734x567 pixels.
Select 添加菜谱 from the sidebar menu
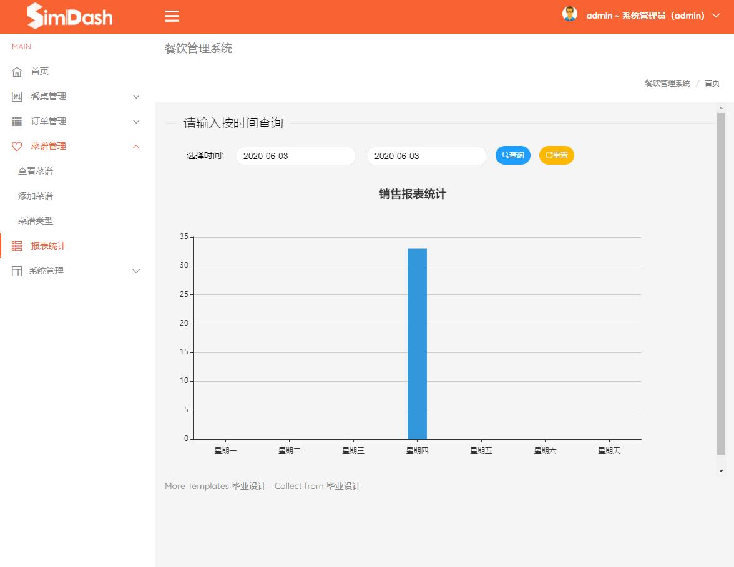tap(36, 196)
